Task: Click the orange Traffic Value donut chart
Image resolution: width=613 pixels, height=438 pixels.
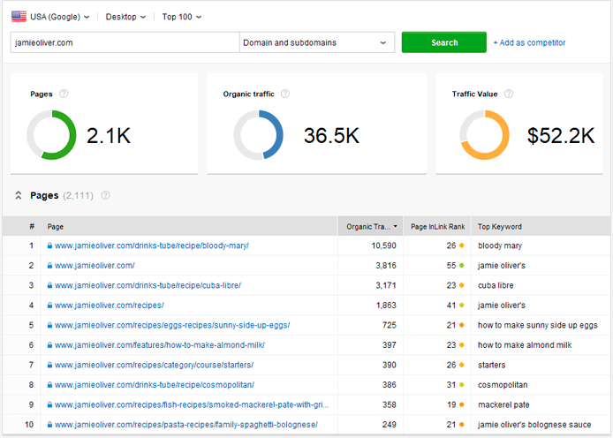Action: (485, 135)
